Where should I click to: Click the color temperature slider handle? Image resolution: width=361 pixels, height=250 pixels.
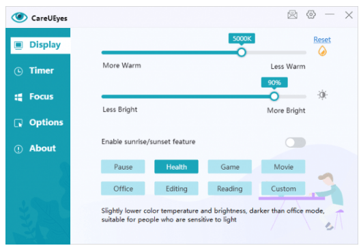242,52
